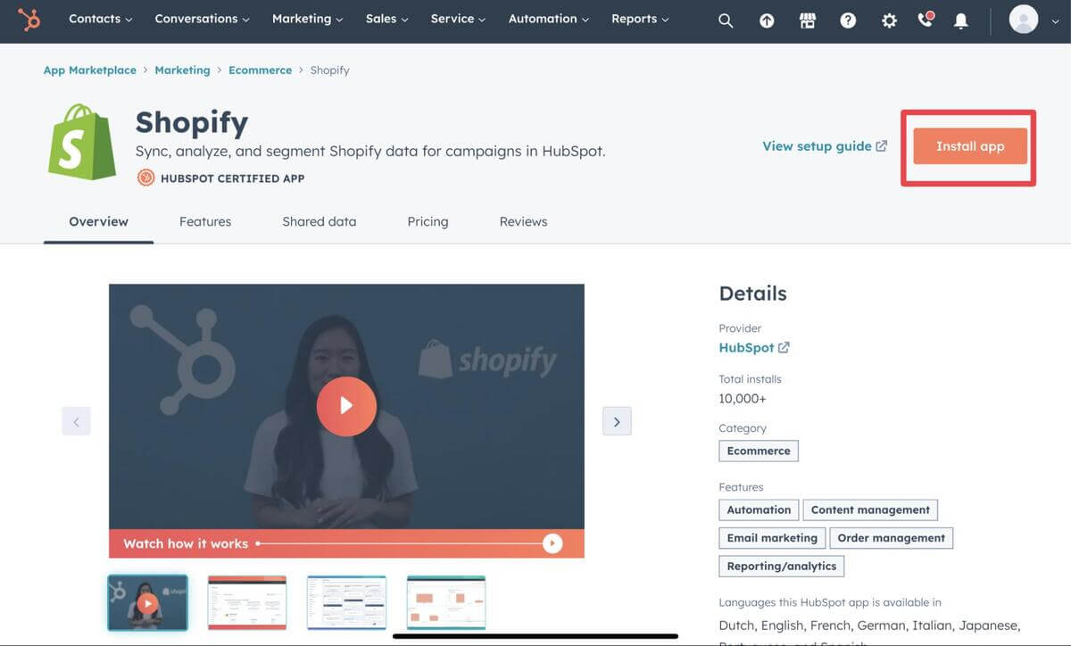Go to App Marketplace breadcrumb
This screenshot has height=646, width=1071.
click(90, 70)
